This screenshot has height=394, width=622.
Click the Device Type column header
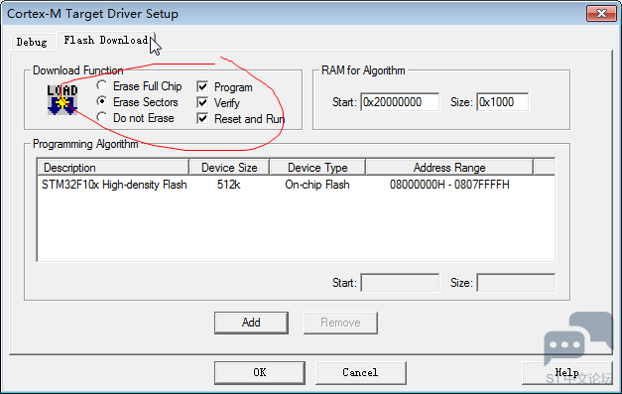[317, 168]
